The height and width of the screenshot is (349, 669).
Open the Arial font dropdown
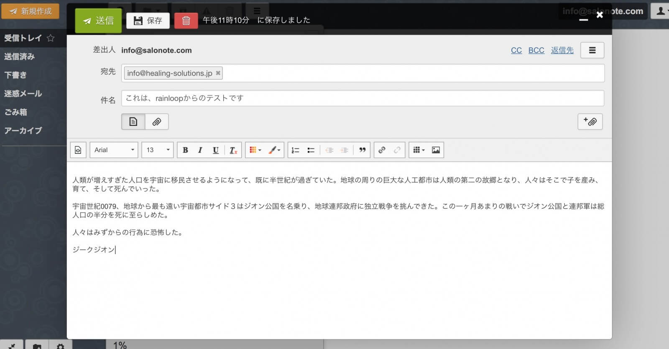[x=114, y=150]
